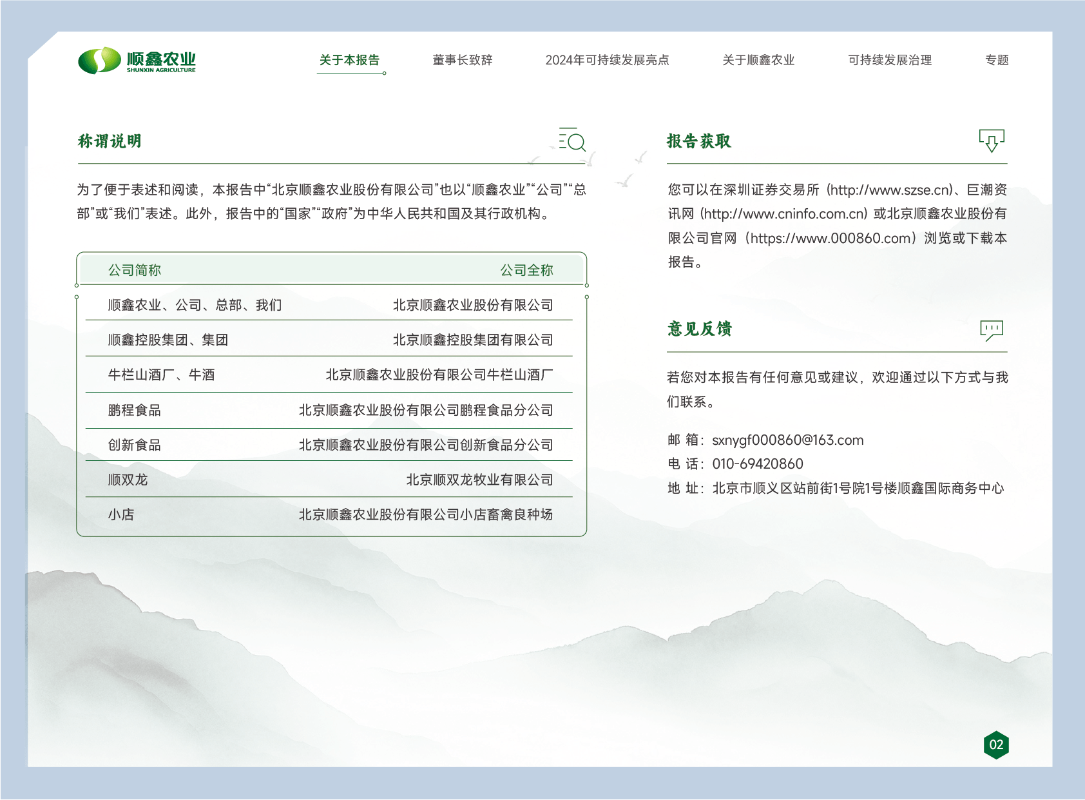Open the 关于本报告 tab
The image size is (1085, 800).
coord(349,60)
